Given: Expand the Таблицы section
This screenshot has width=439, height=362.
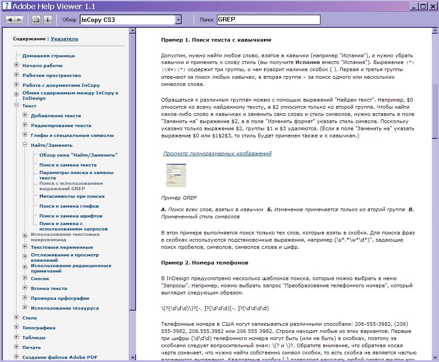Looking at the screenshot, I should coord(16,337).
